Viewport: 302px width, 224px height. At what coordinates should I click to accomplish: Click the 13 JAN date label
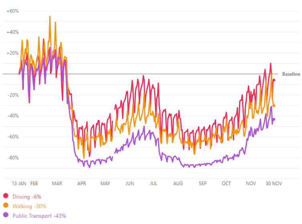click(19, 183)
